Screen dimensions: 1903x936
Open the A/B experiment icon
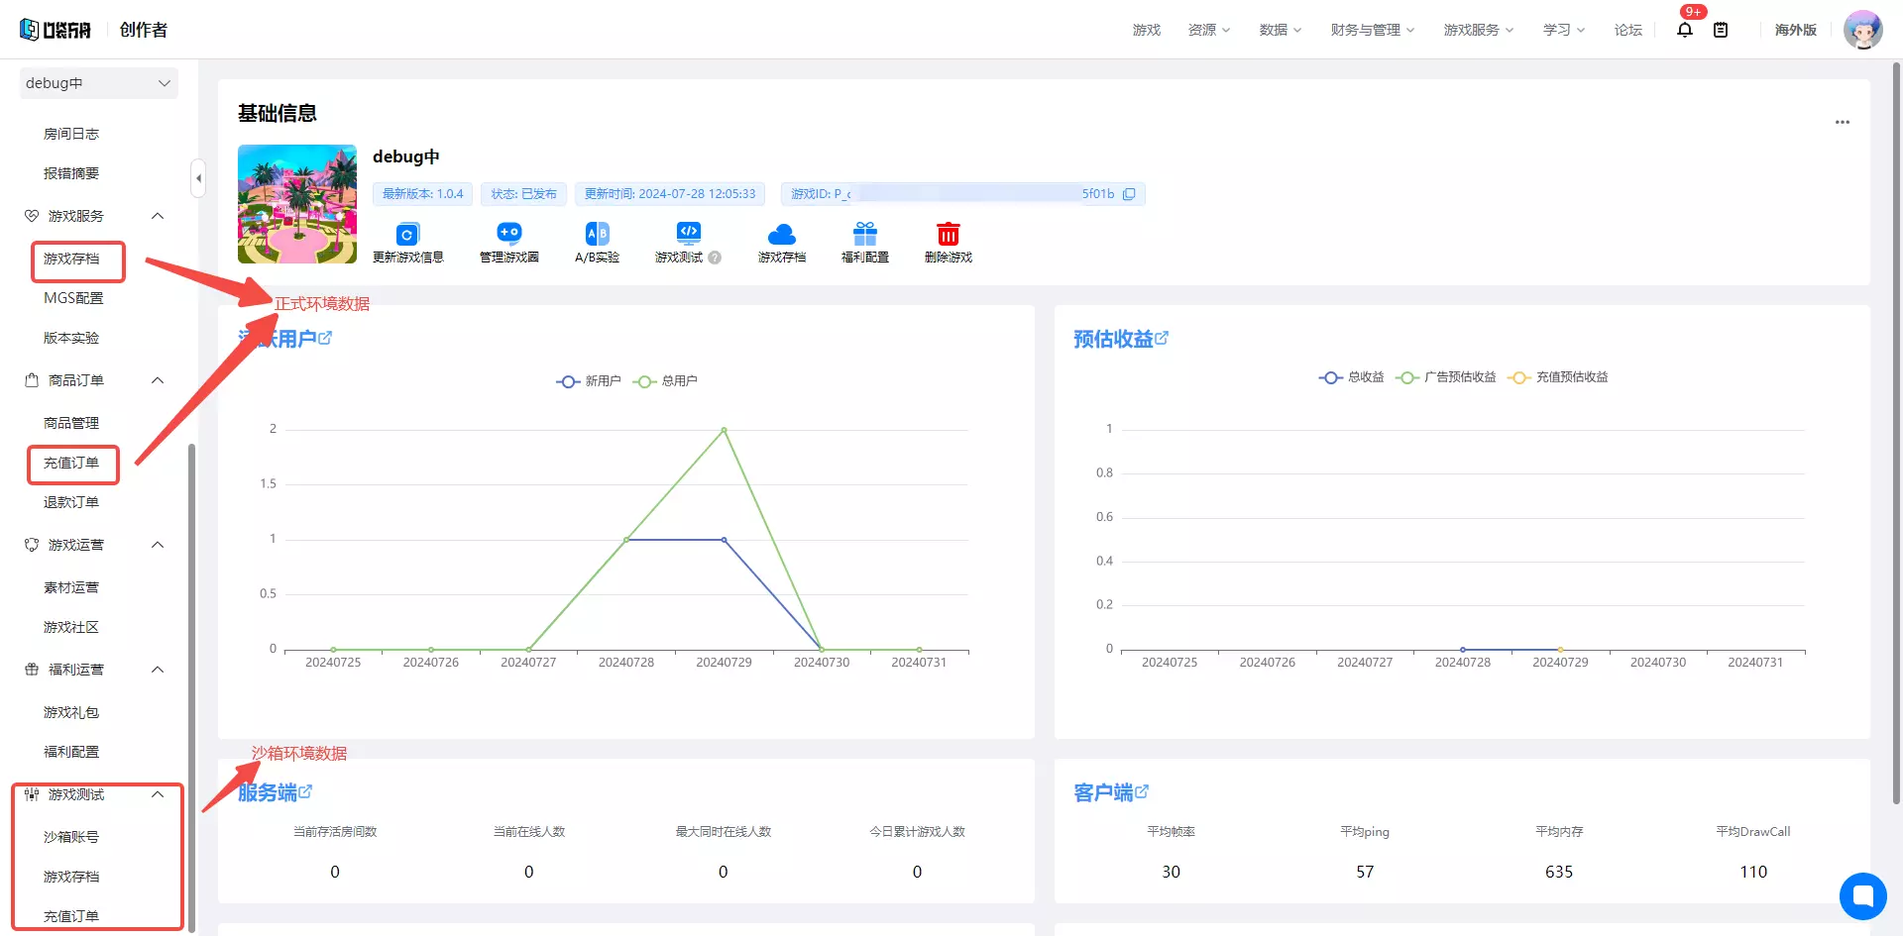[x=598, y=234]
